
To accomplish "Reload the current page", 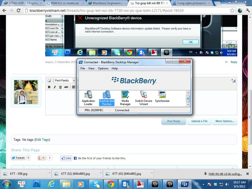I will 19,11.
